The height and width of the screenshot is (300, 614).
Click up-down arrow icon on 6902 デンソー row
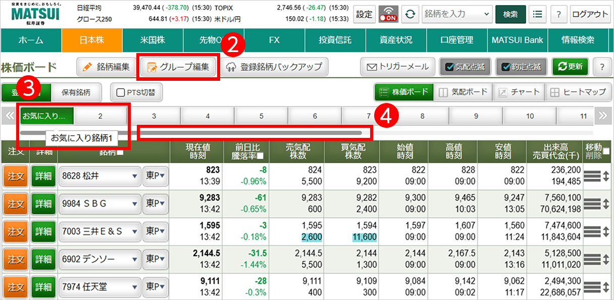(606, 259)
